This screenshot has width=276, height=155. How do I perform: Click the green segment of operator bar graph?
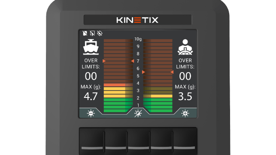(158, 105)
